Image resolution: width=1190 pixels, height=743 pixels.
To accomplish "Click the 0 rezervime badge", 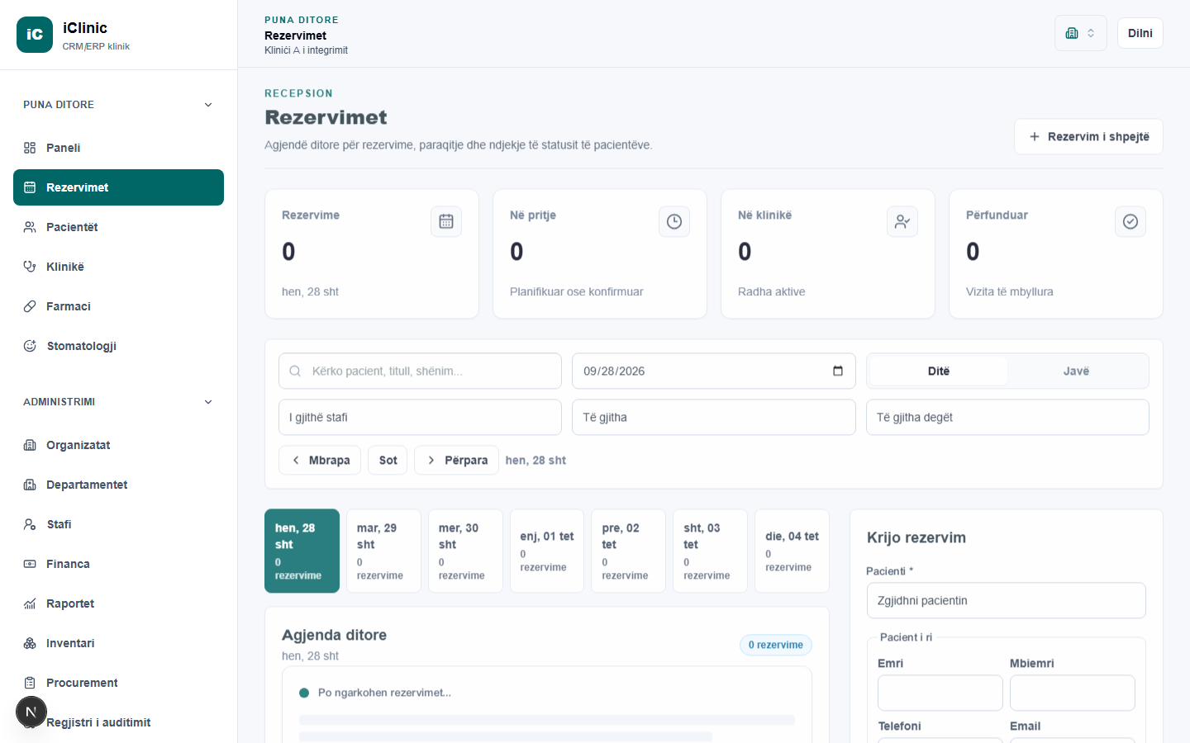I will 776,645.
